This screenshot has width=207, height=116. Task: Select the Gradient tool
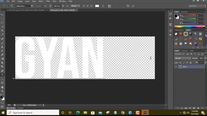pyautogui.click(x=2, y=59)
